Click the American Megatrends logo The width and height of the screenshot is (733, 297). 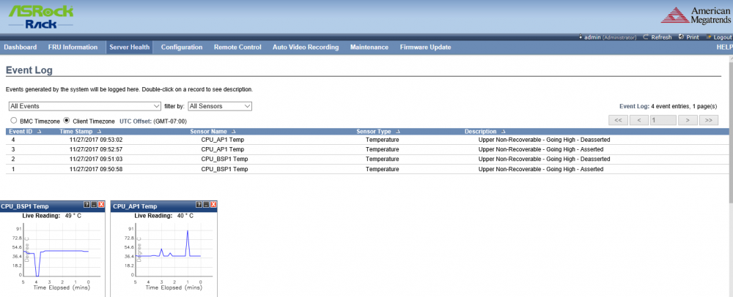(697, 15)
